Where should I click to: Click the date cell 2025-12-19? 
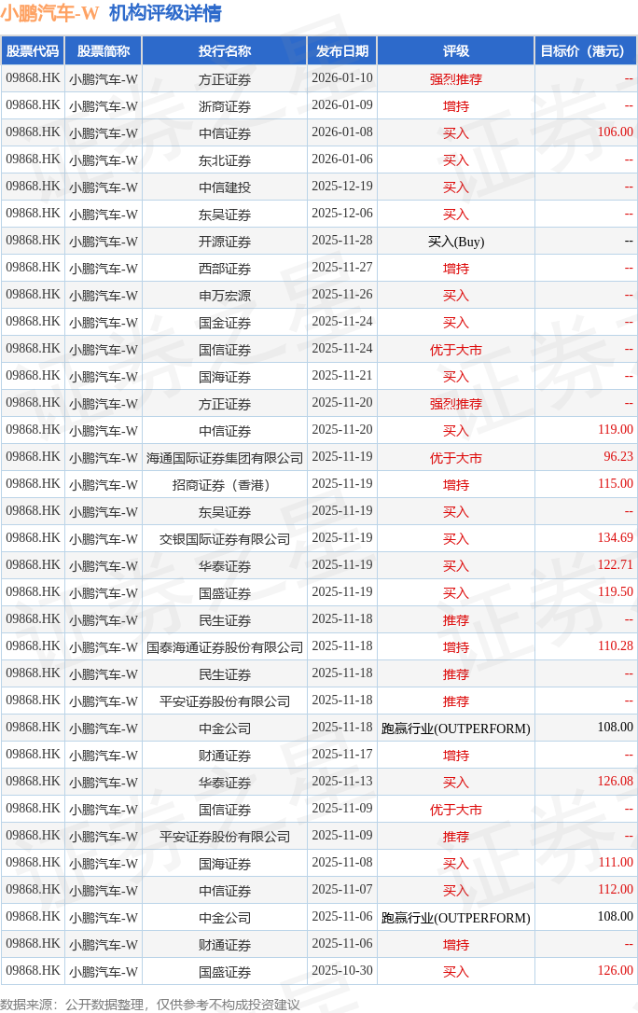coord(342,186)
